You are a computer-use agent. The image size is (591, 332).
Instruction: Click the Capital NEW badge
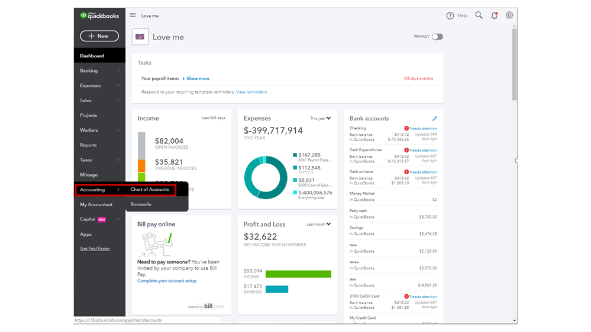pos(102,219)
